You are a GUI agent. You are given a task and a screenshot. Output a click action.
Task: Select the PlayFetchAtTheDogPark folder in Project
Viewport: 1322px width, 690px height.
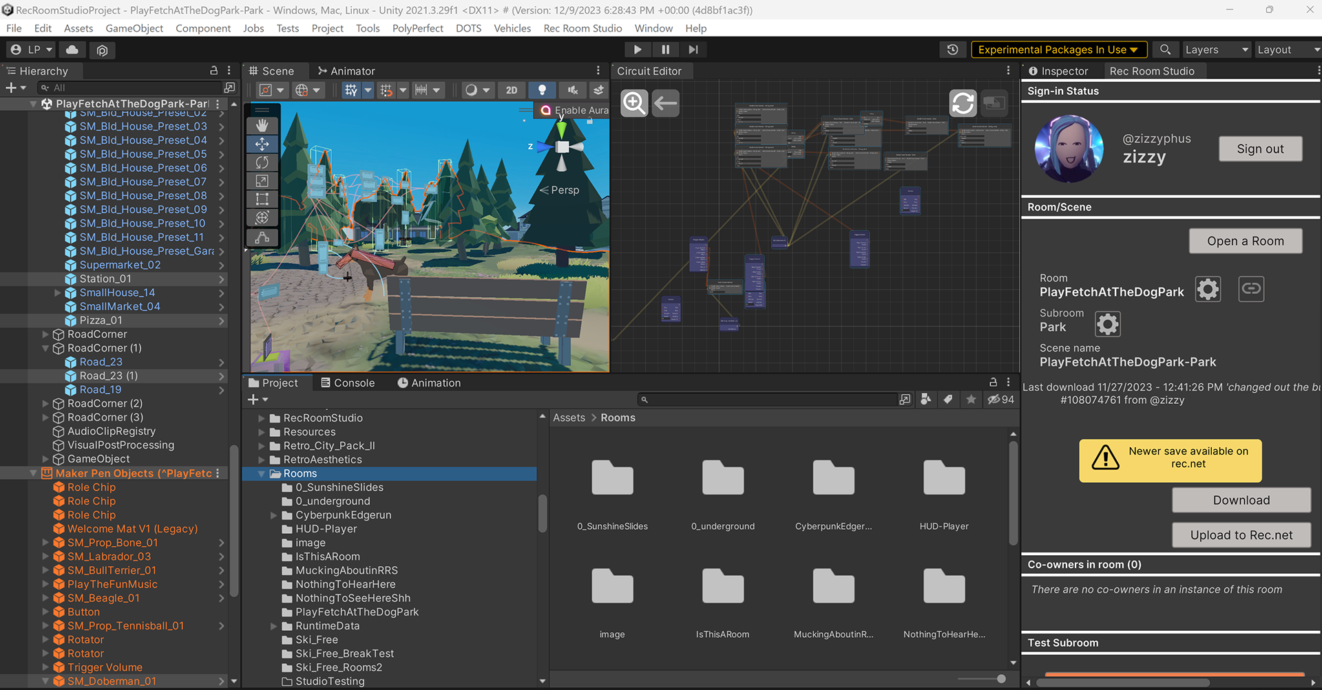(357, 612)
